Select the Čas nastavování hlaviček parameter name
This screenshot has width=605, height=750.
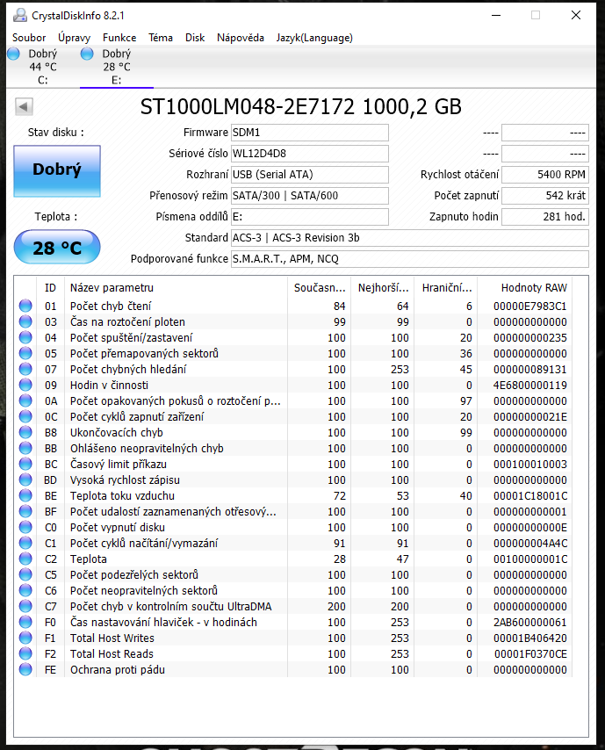pos(163,622)
